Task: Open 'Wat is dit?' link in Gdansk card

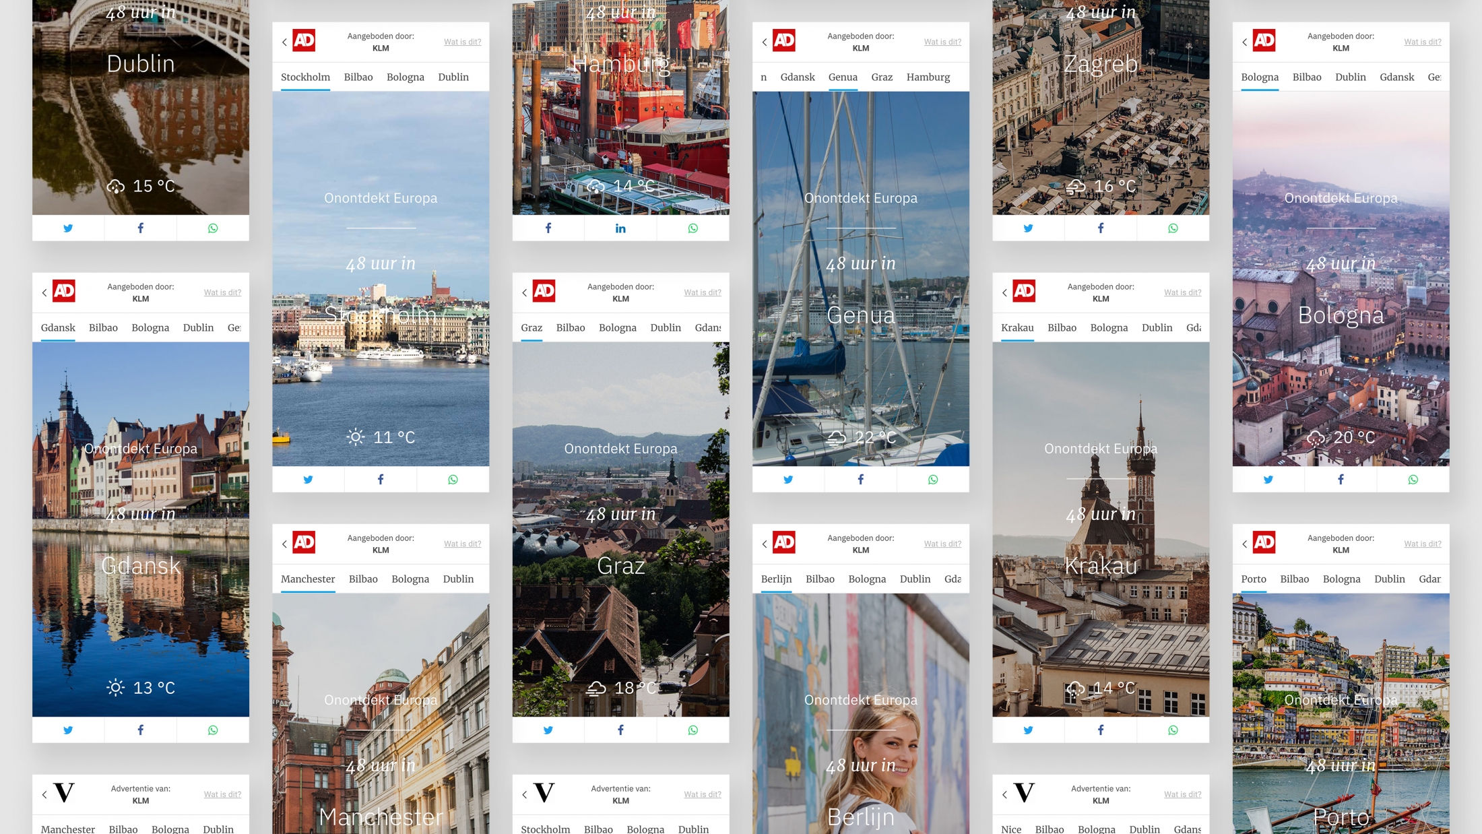Action: 222,292
